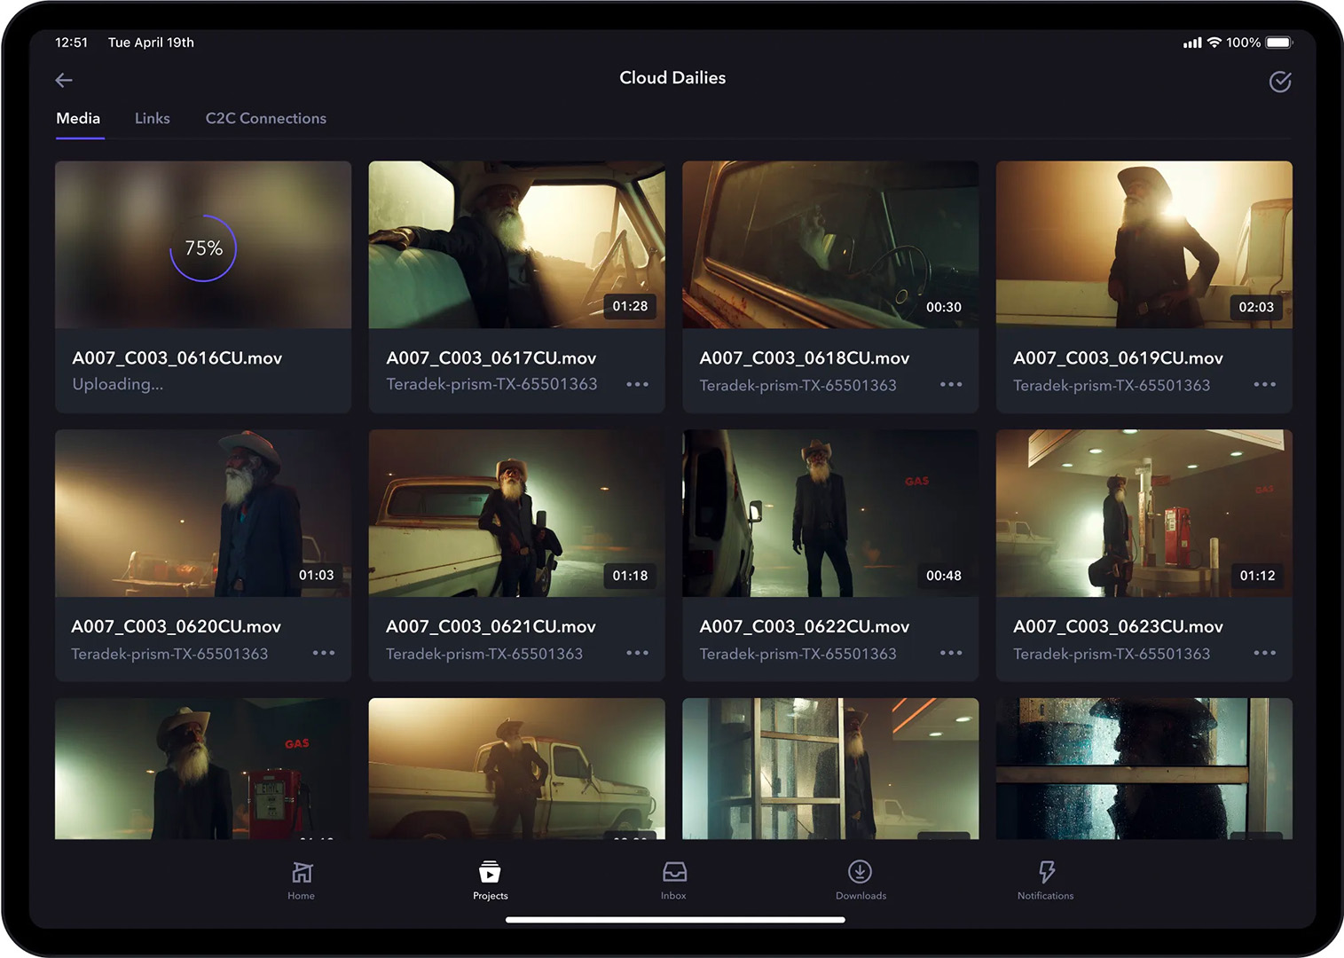Toggle the select mode checkmark icon
Viewport: 1344px width, 958px height.
click(1279, 82)
